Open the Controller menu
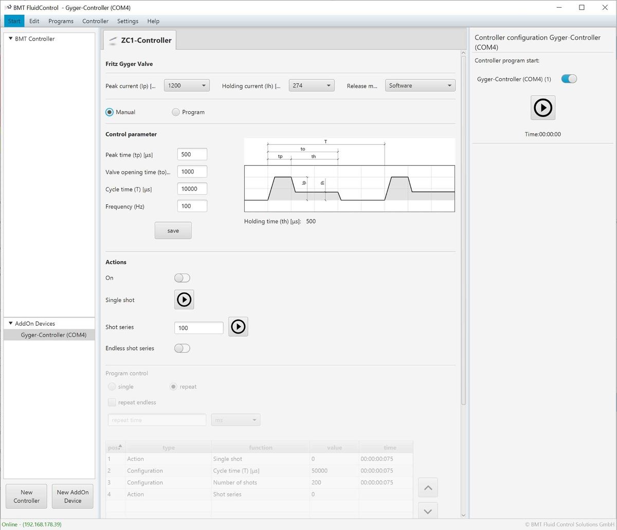 click(x=96, y=21)
